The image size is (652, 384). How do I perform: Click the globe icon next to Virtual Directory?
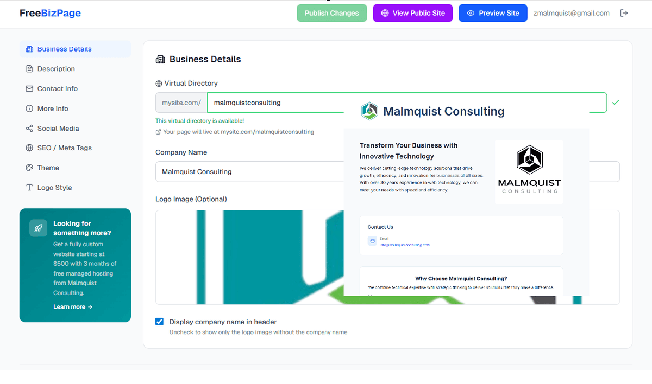point(159,84)
